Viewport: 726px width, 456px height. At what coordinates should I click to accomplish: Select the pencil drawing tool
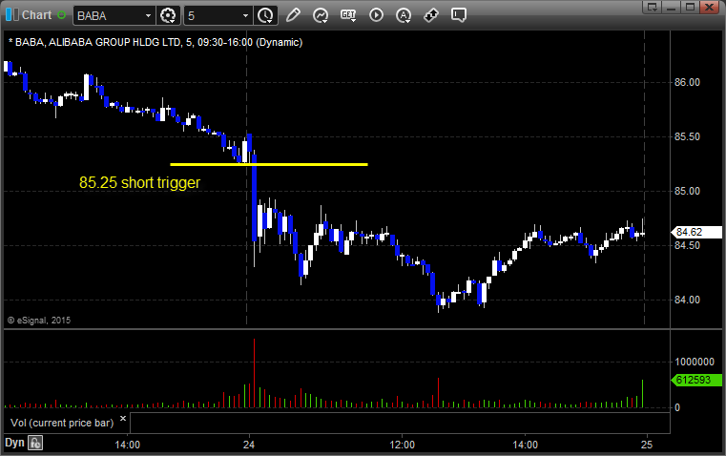[x=293, y=15]
